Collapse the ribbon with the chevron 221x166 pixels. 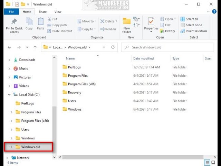(x=208, y=11)
